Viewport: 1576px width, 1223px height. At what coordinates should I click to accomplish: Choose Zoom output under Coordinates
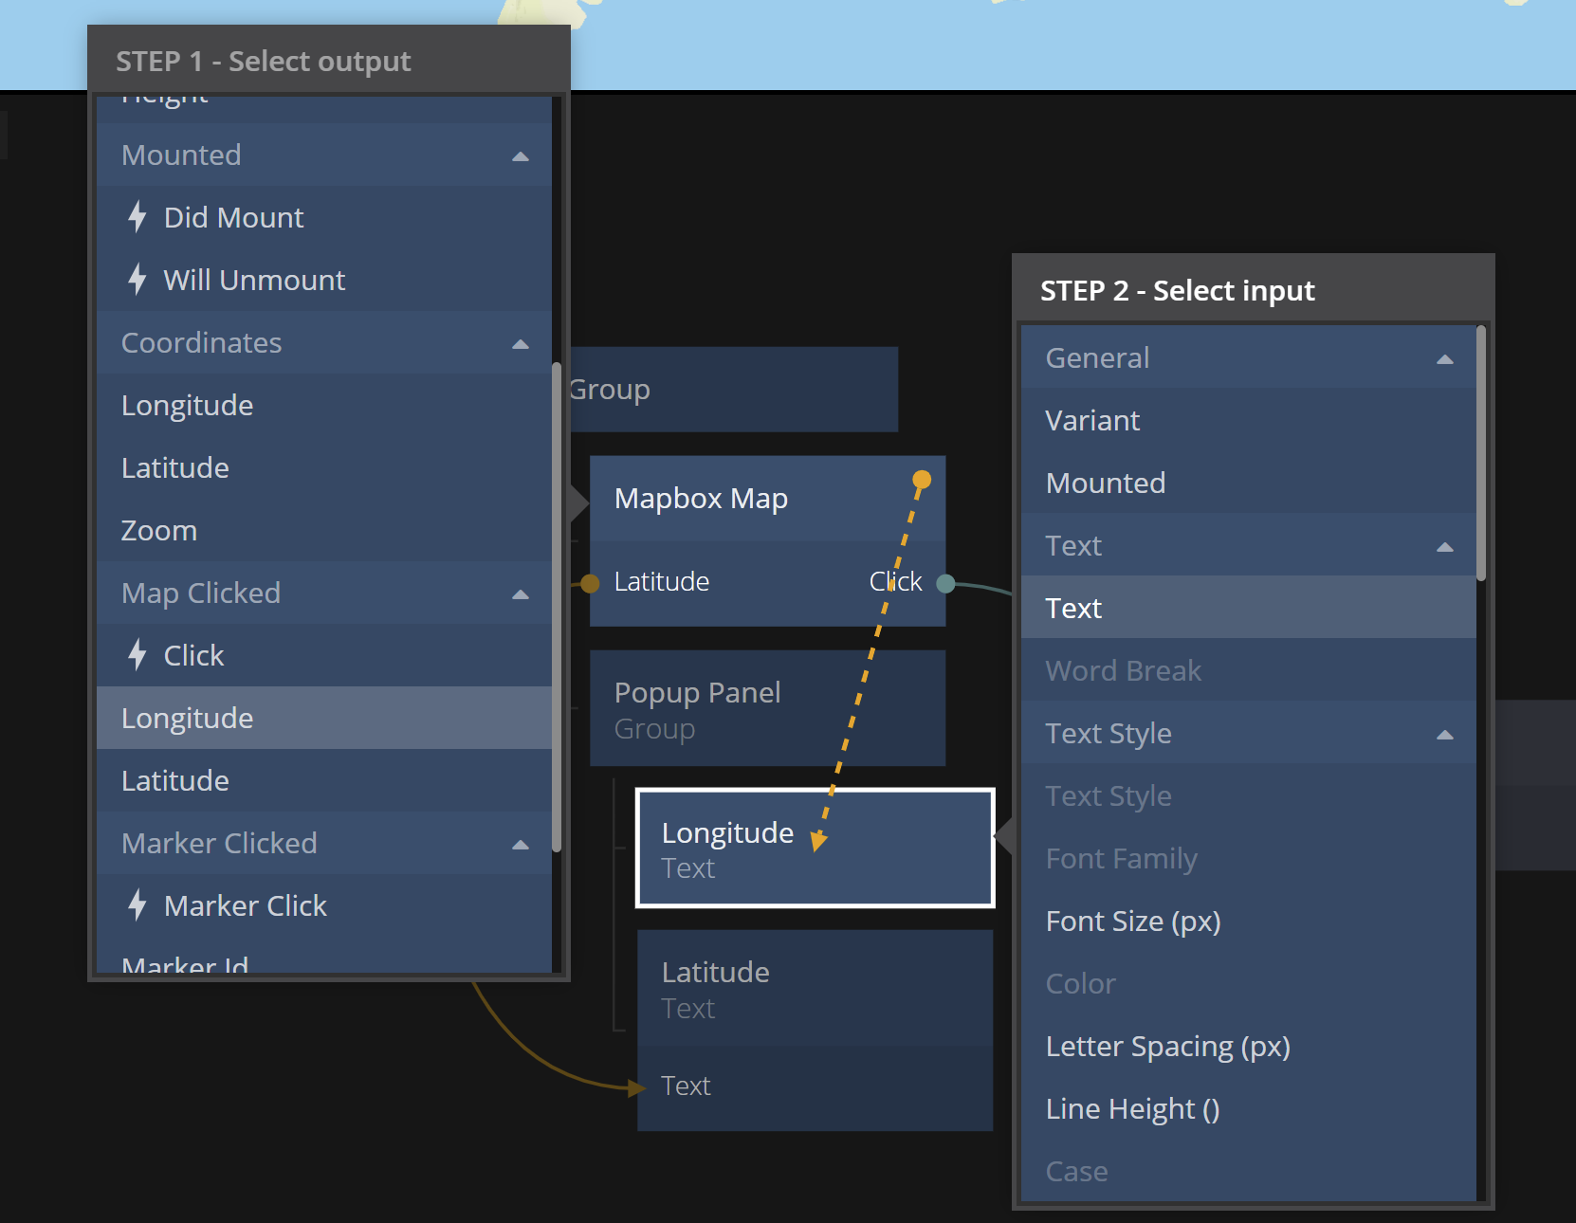click(x=159, y=530)
